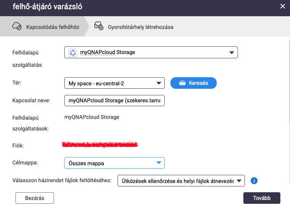Click the Keresés button
Screen dimensions: 290x210
194,83
